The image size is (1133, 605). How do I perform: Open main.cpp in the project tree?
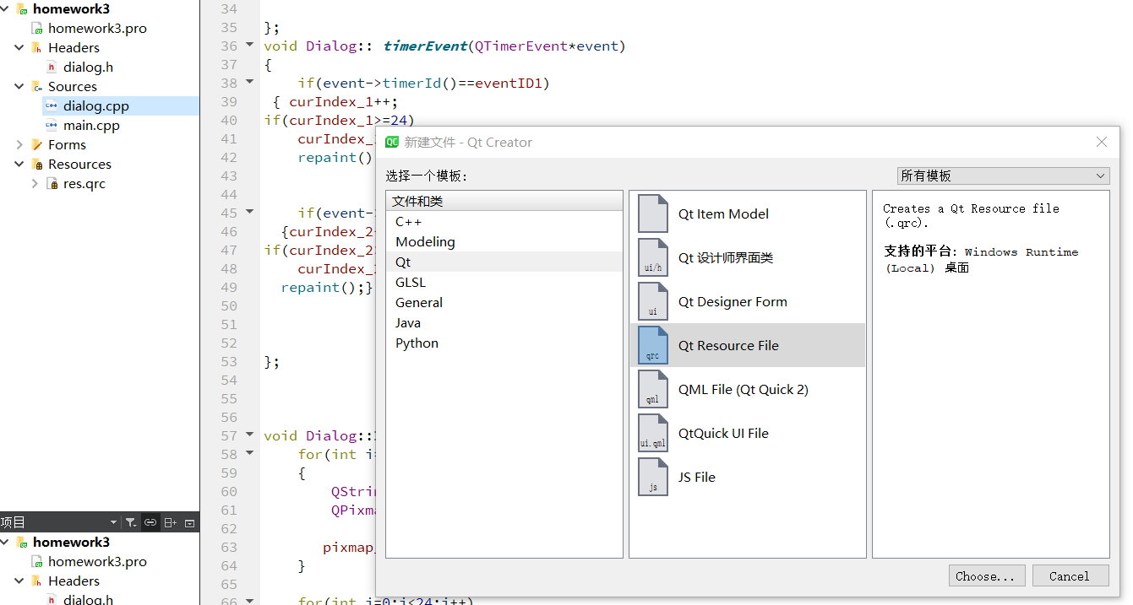(91, 126)
